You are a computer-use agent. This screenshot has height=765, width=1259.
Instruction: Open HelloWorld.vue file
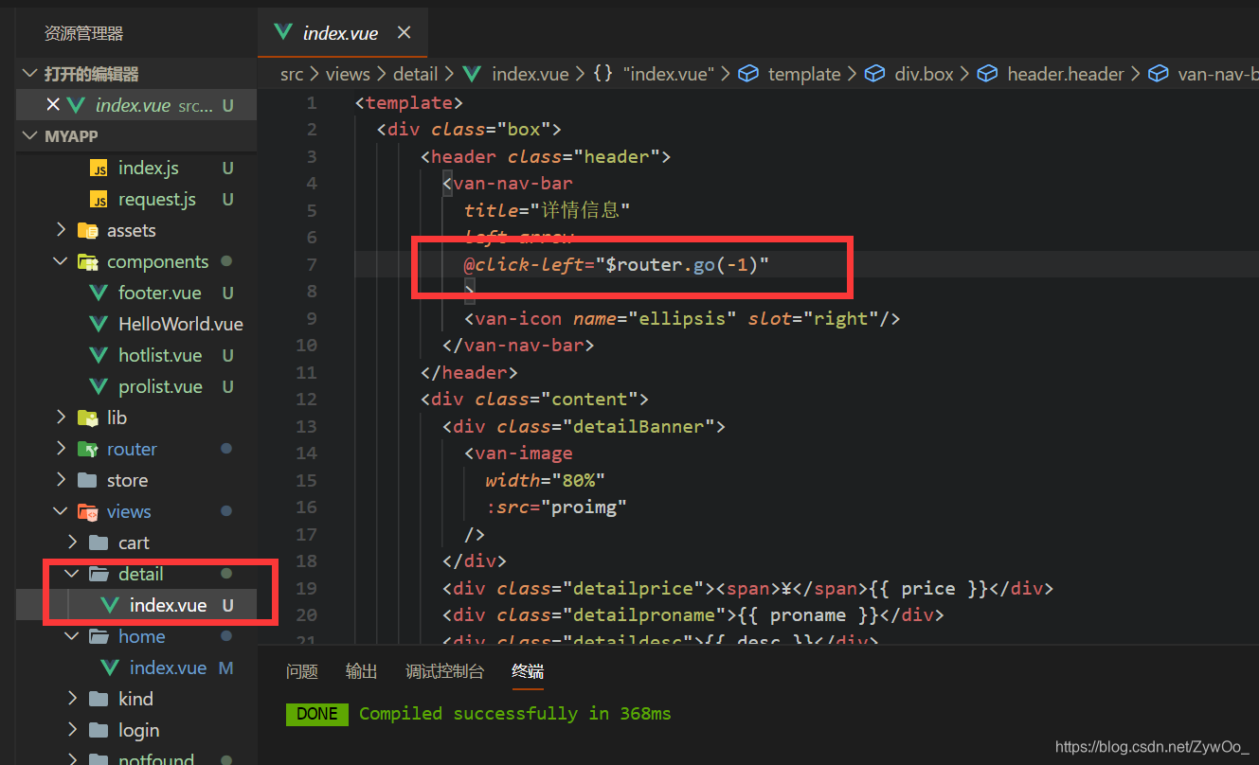point(180,324)
